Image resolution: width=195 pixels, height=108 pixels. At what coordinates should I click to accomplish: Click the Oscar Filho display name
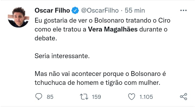pos(52,11)
